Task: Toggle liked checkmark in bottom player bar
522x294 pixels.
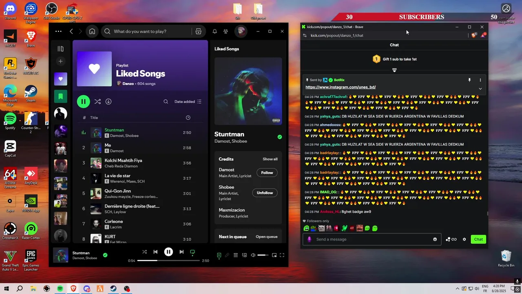Action: click(x=105, y=255)
